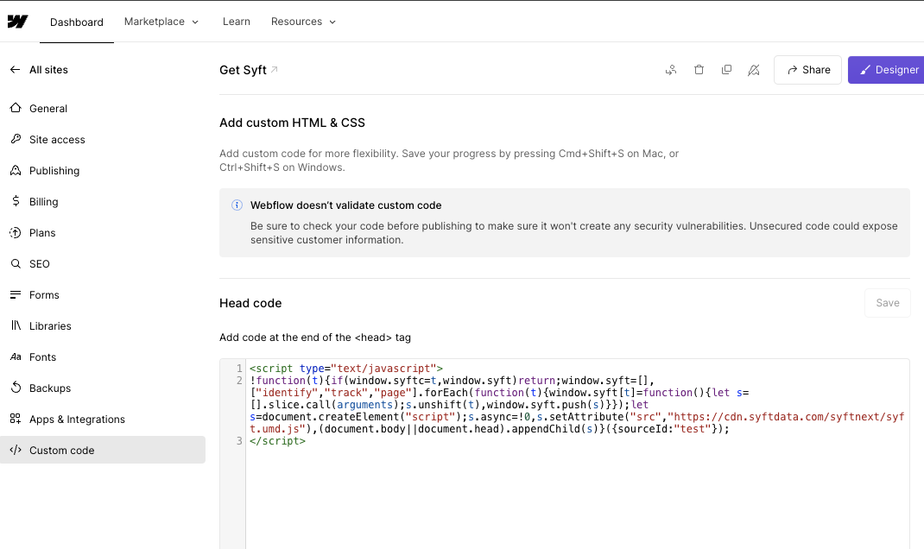Screen dimensions: 924x549
Task: Launch the Designer button
Action: tap(886, 70)
